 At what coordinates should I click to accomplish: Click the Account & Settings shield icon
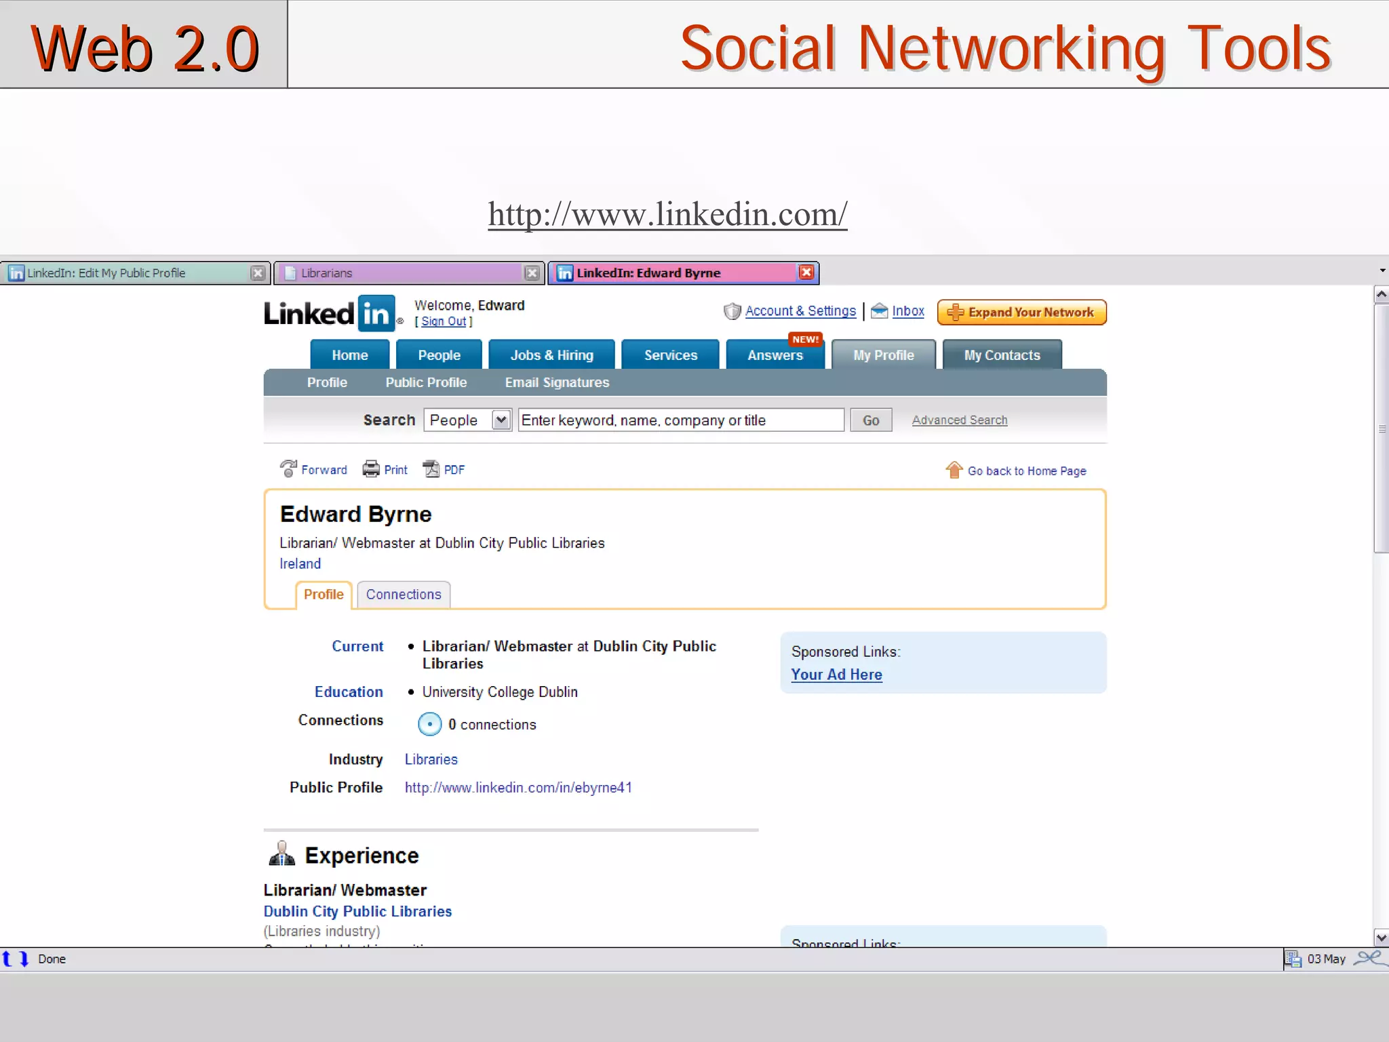pos(732,311)
